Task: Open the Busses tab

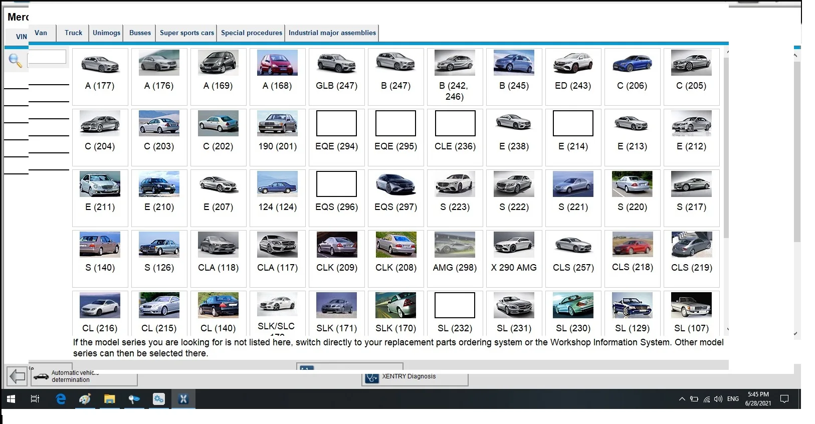Action: (140, 33)
